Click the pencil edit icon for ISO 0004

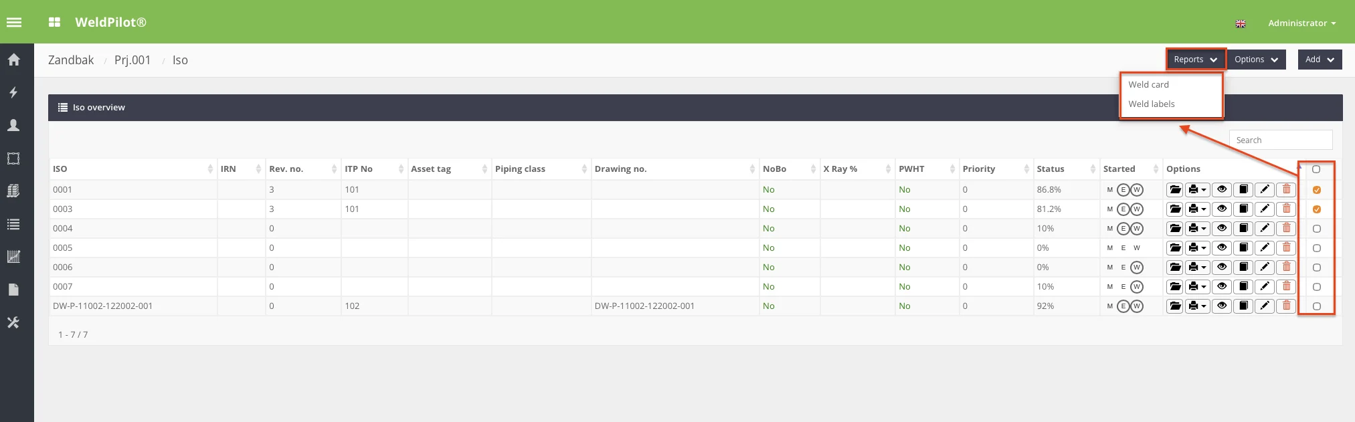pos(1264,229)
